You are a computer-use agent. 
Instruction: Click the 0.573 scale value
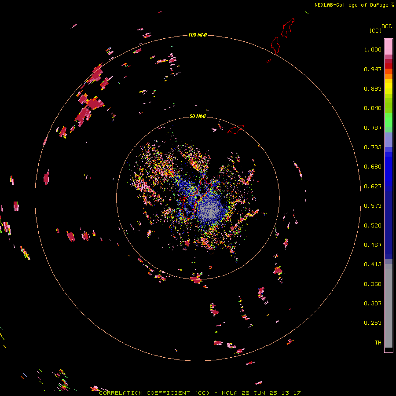coord(373,206)
